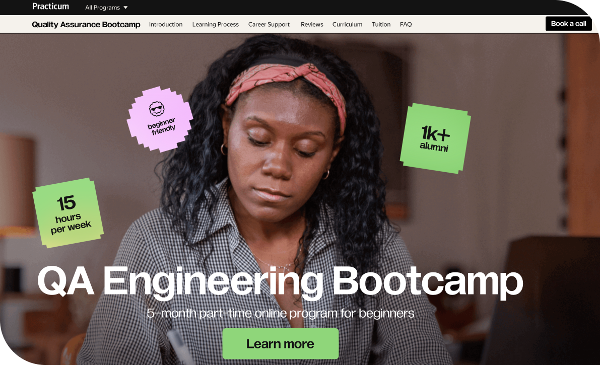600x365 pixels.
Task: Click the Quality Assurance Bootcamp title
Action: [x=86, y=24]
